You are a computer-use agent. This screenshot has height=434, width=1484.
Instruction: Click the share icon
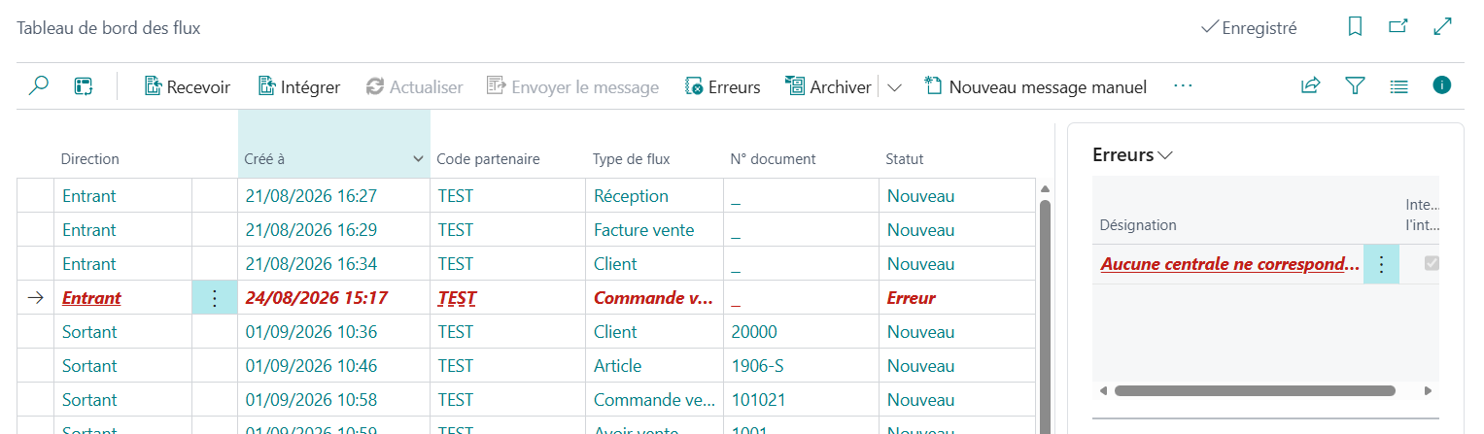coord(1311,86)
